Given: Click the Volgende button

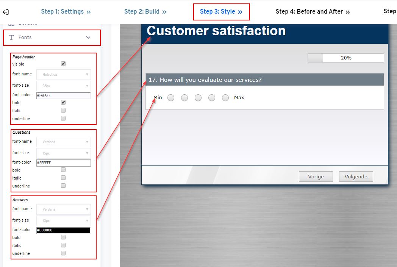Looking at the screenshot, I should click(x=355, y=176).
